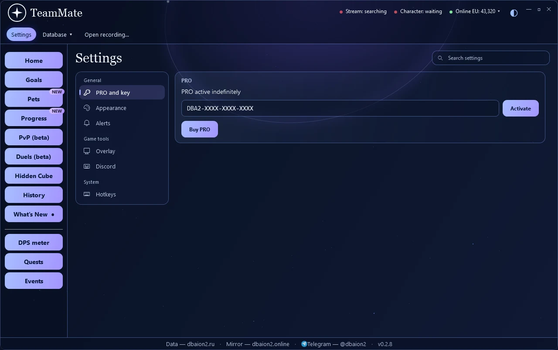Select the Settings tab
The height and width of the screenshot is (350, 558).
coord(21,34)
